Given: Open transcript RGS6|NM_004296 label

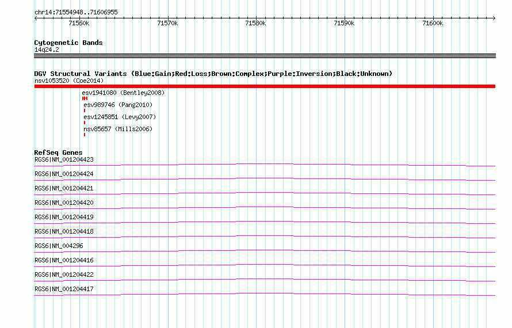Looking at the screenshot, I should (x=59, y=246).
